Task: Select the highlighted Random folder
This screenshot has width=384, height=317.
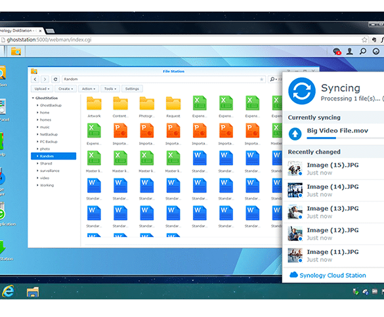Action: coord(53,156)
